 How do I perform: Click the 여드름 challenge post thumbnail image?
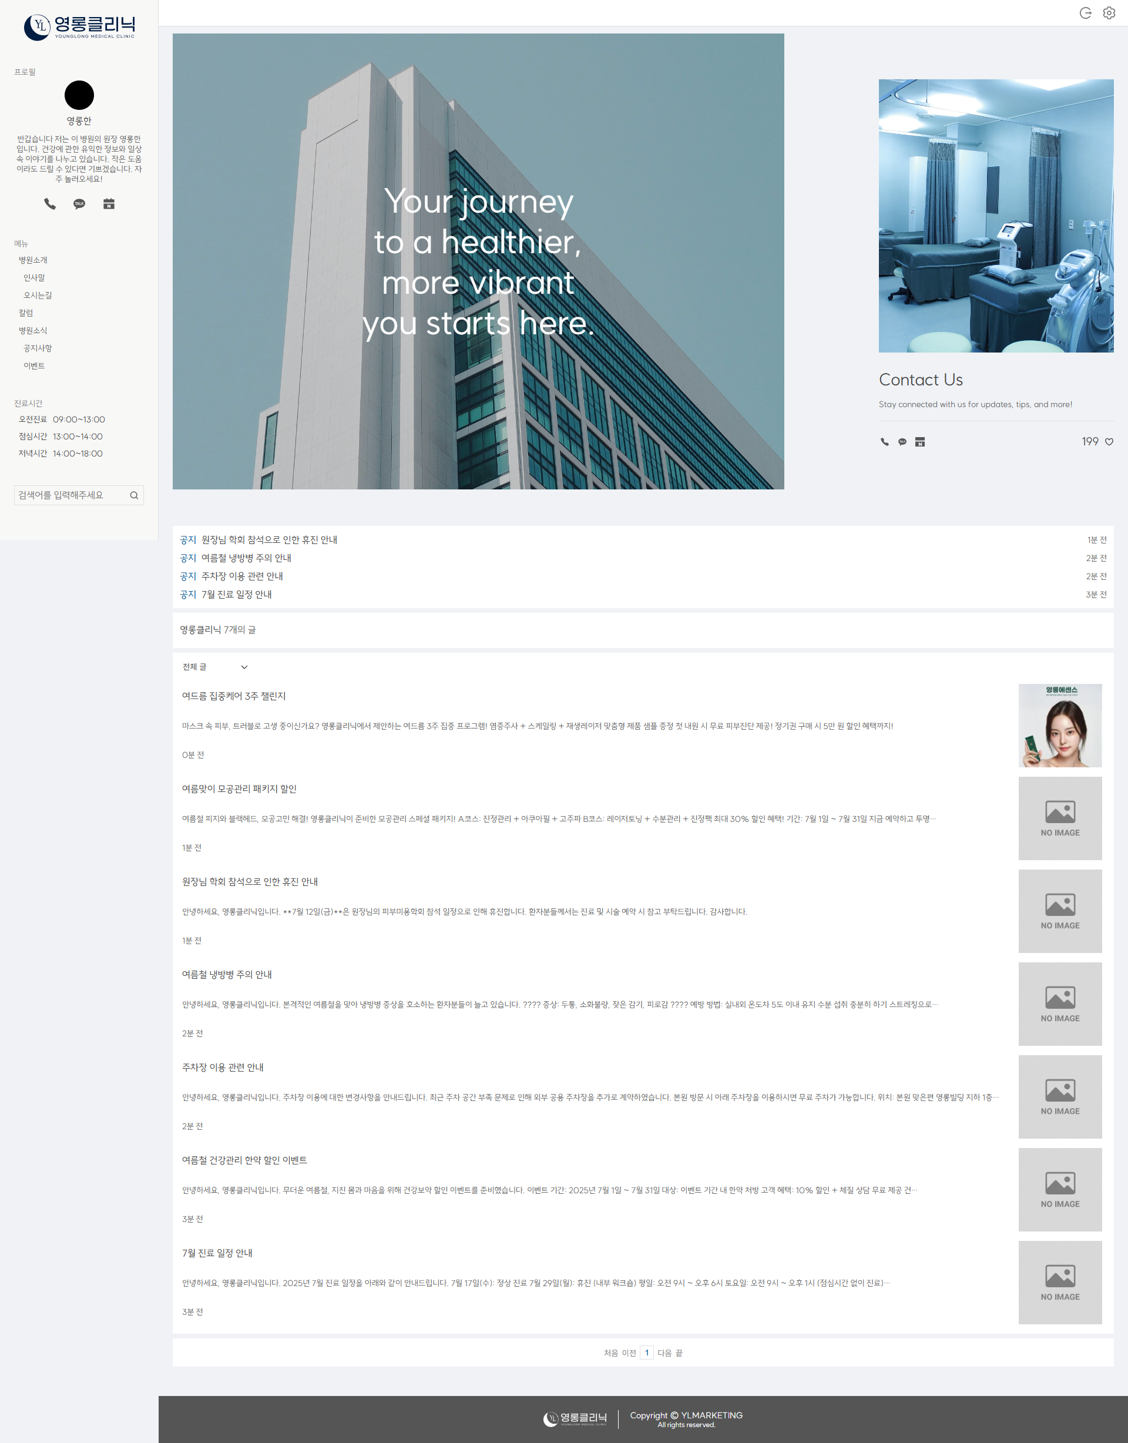(x=1060, y=726)
